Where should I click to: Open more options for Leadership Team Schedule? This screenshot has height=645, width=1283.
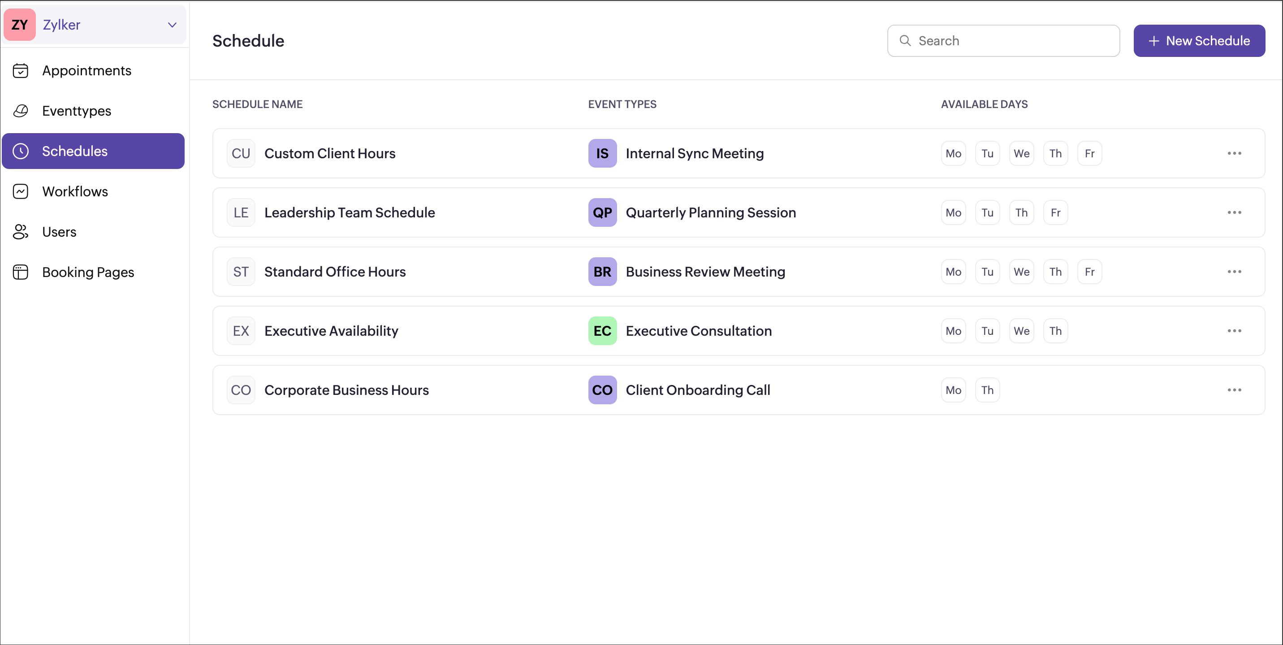(x=1234, y=212)
